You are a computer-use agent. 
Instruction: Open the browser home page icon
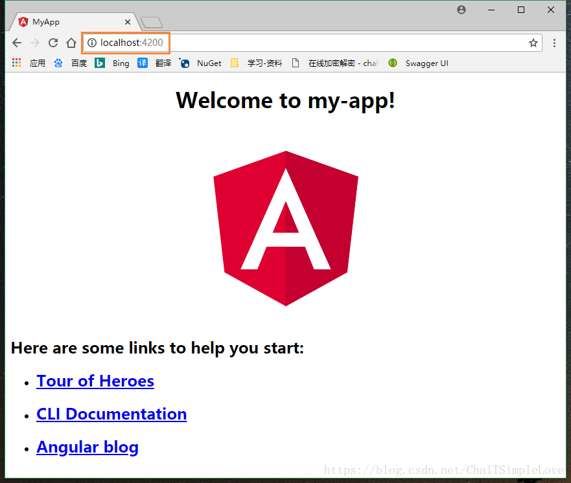tap(71, 43)
